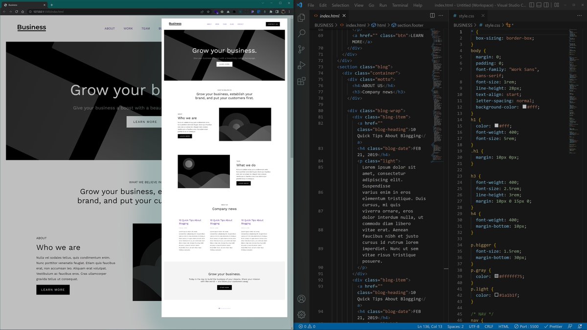
Task: Open the File menu
Action: [x=311, y=5]
